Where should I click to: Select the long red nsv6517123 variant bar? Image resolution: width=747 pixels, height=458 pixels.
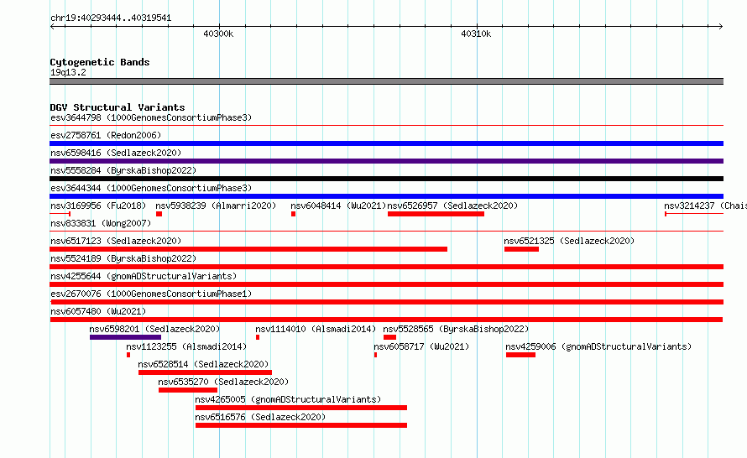click(x=248, y=249)
